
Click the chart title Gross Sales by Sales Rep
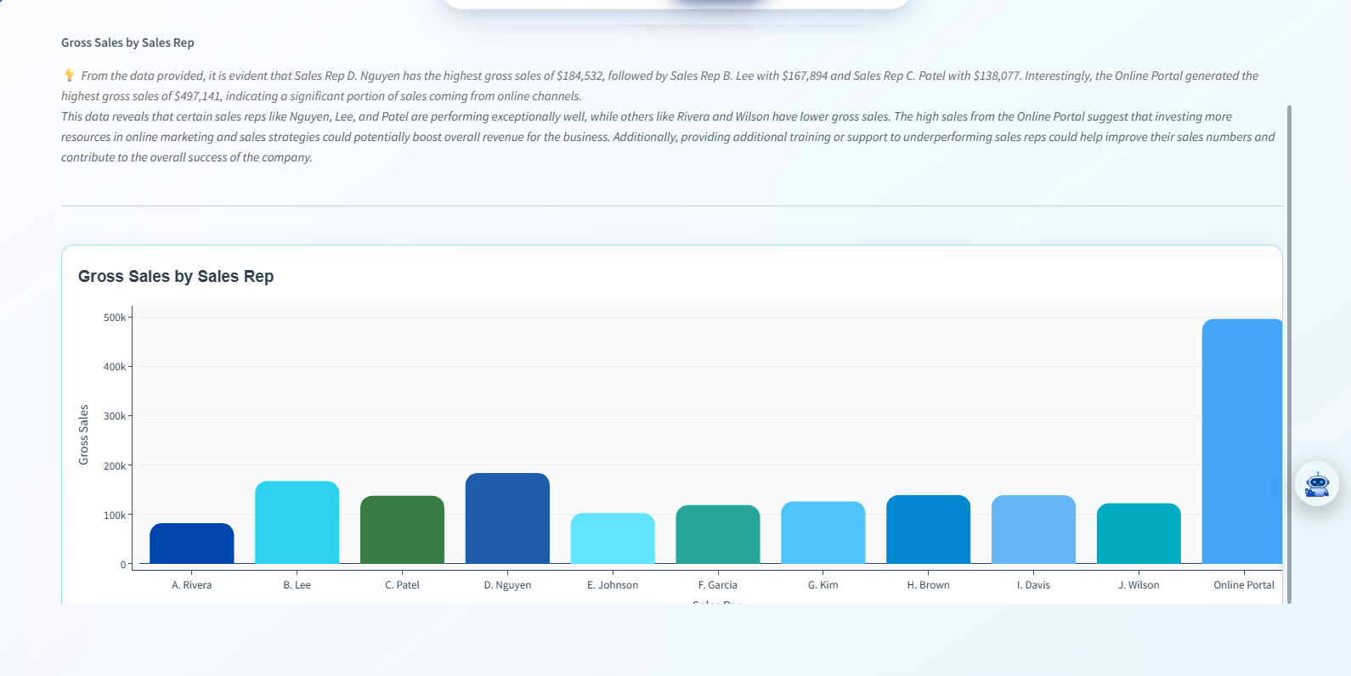(176, 276)
